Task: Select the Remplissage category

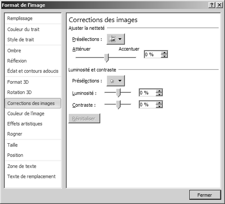Action: click(x=20, y=18)
